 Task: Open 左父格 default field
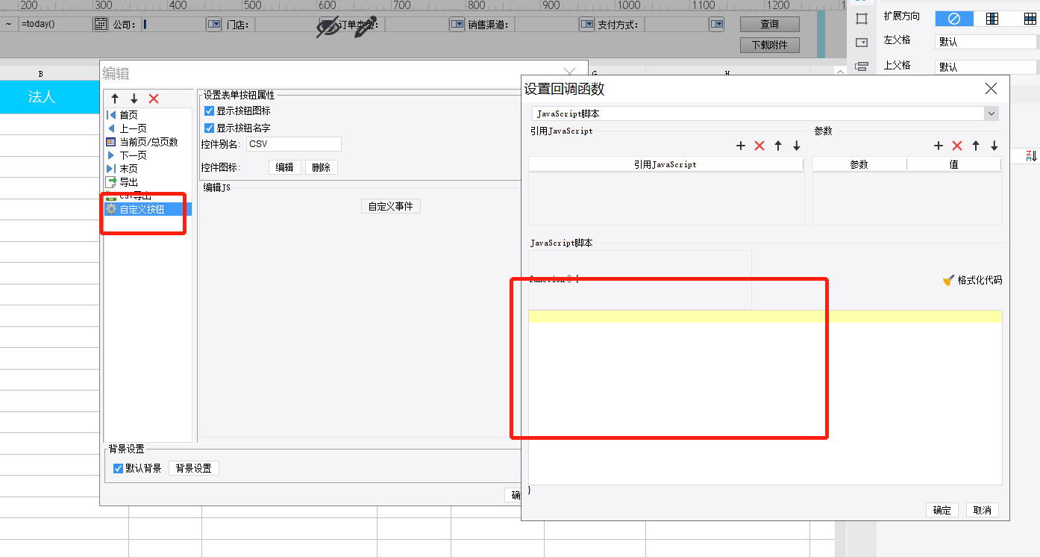(986, 42)
